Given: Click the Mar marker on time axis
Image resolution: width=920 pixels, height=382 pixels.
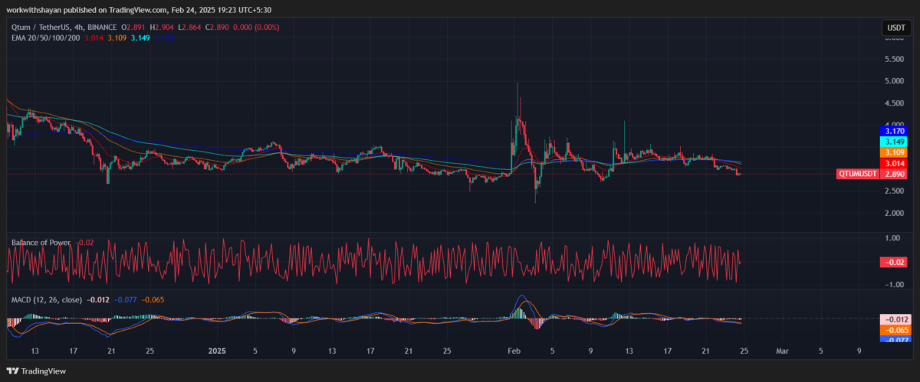Looking at the screenshot, I should (x=781, y=351).
